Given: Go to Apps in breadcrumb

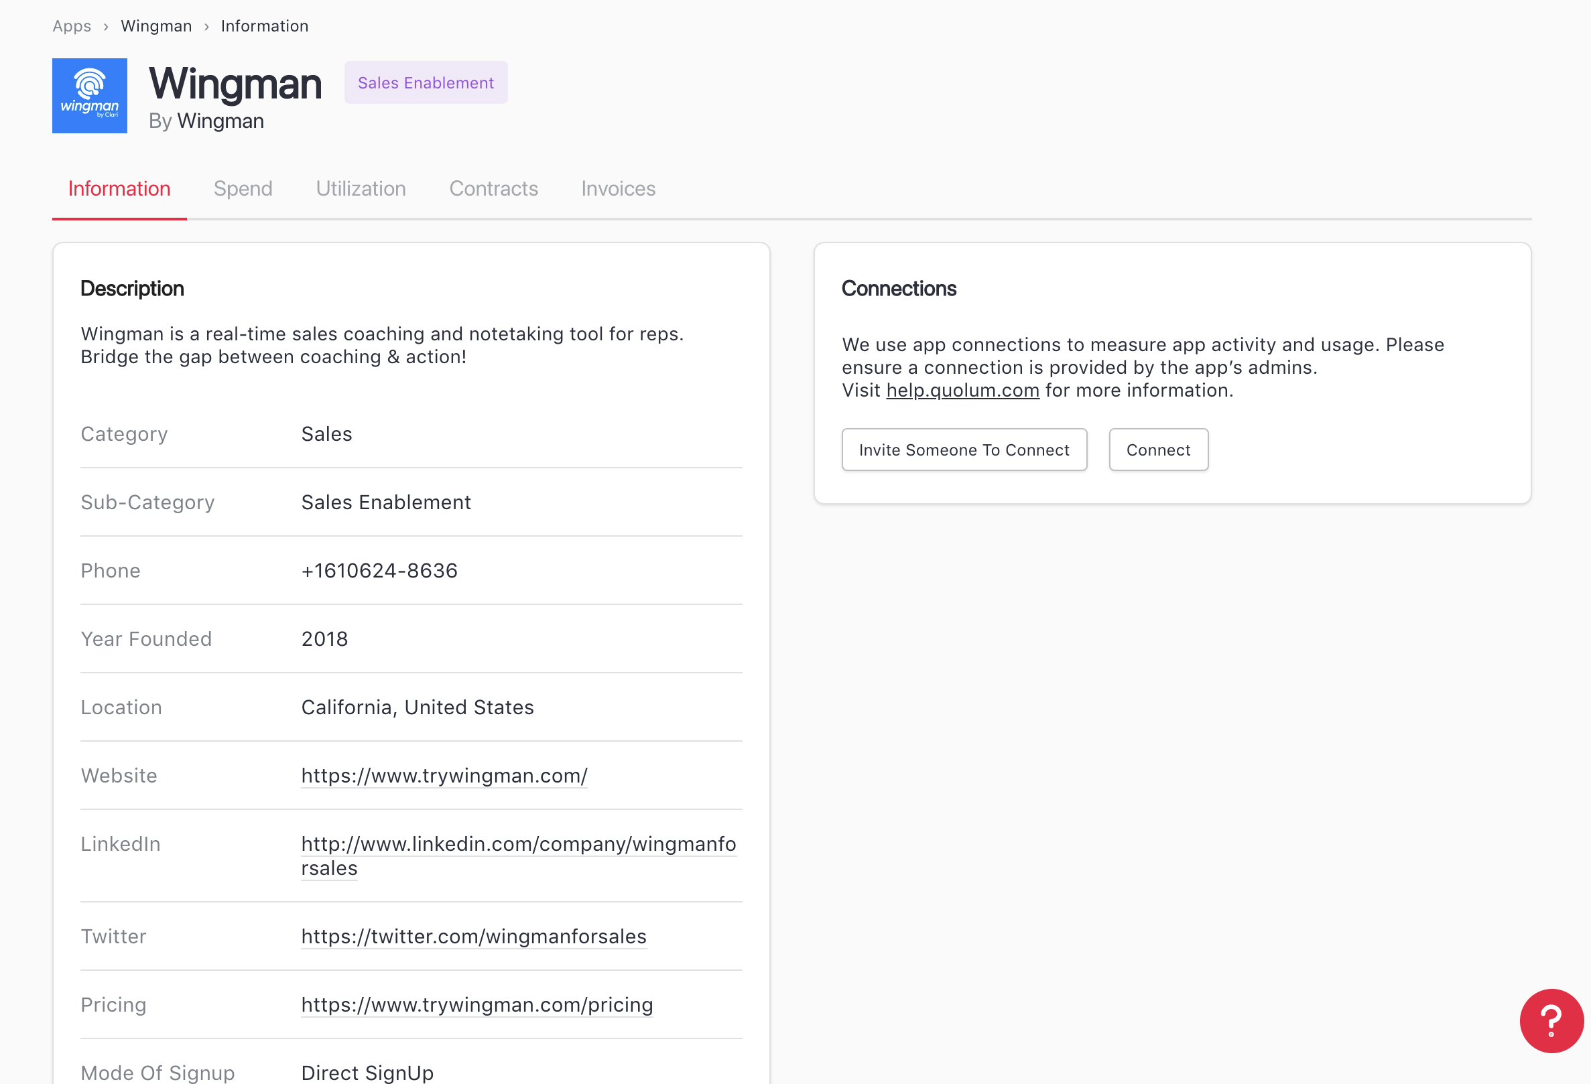Looking at the screenshot, I should [72, 26].
